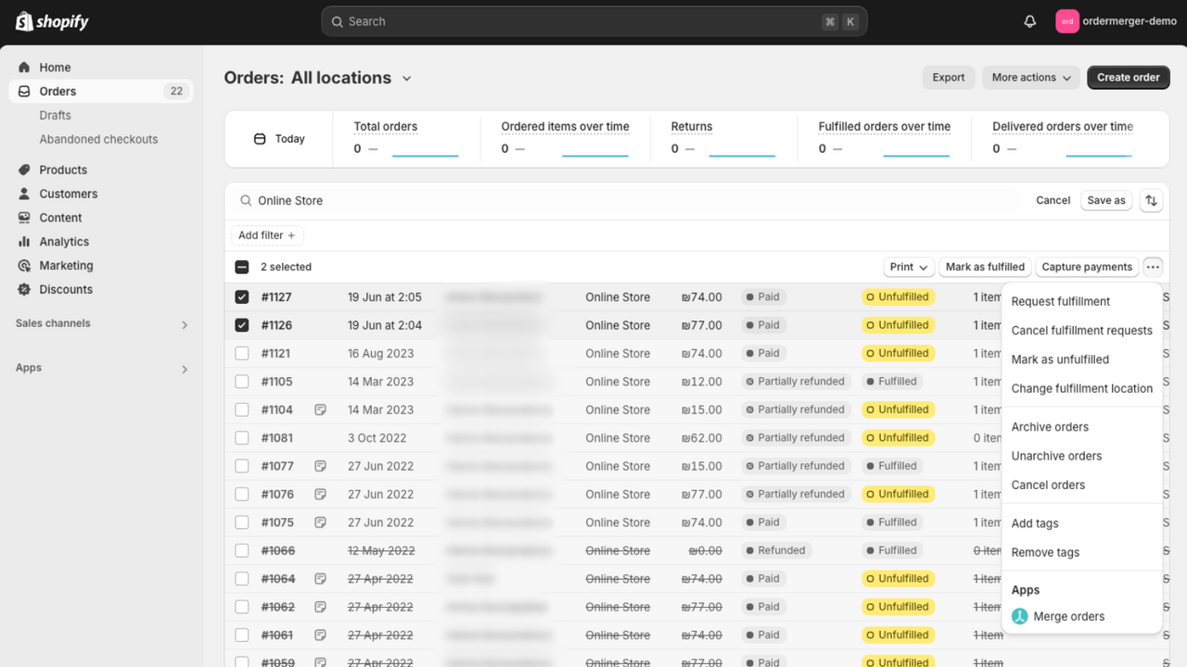
Task: Click the Discounts badge icon
Action: click(x=24, y=290)
